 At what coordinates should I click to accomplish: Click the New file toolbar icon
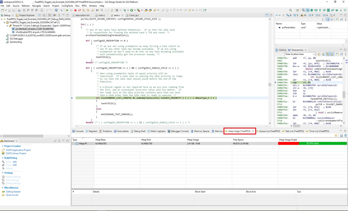3,10
